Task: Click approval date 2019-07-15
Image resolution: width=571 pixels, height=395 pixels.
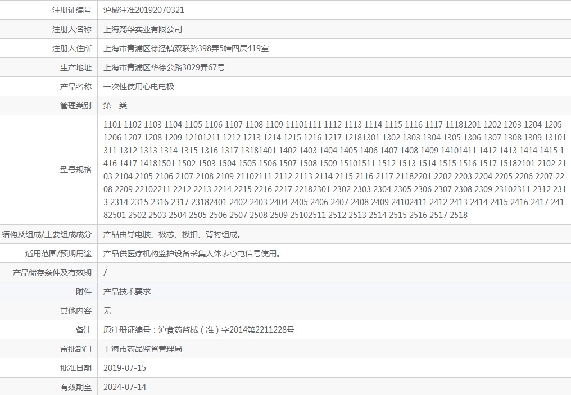Action: 125,368
